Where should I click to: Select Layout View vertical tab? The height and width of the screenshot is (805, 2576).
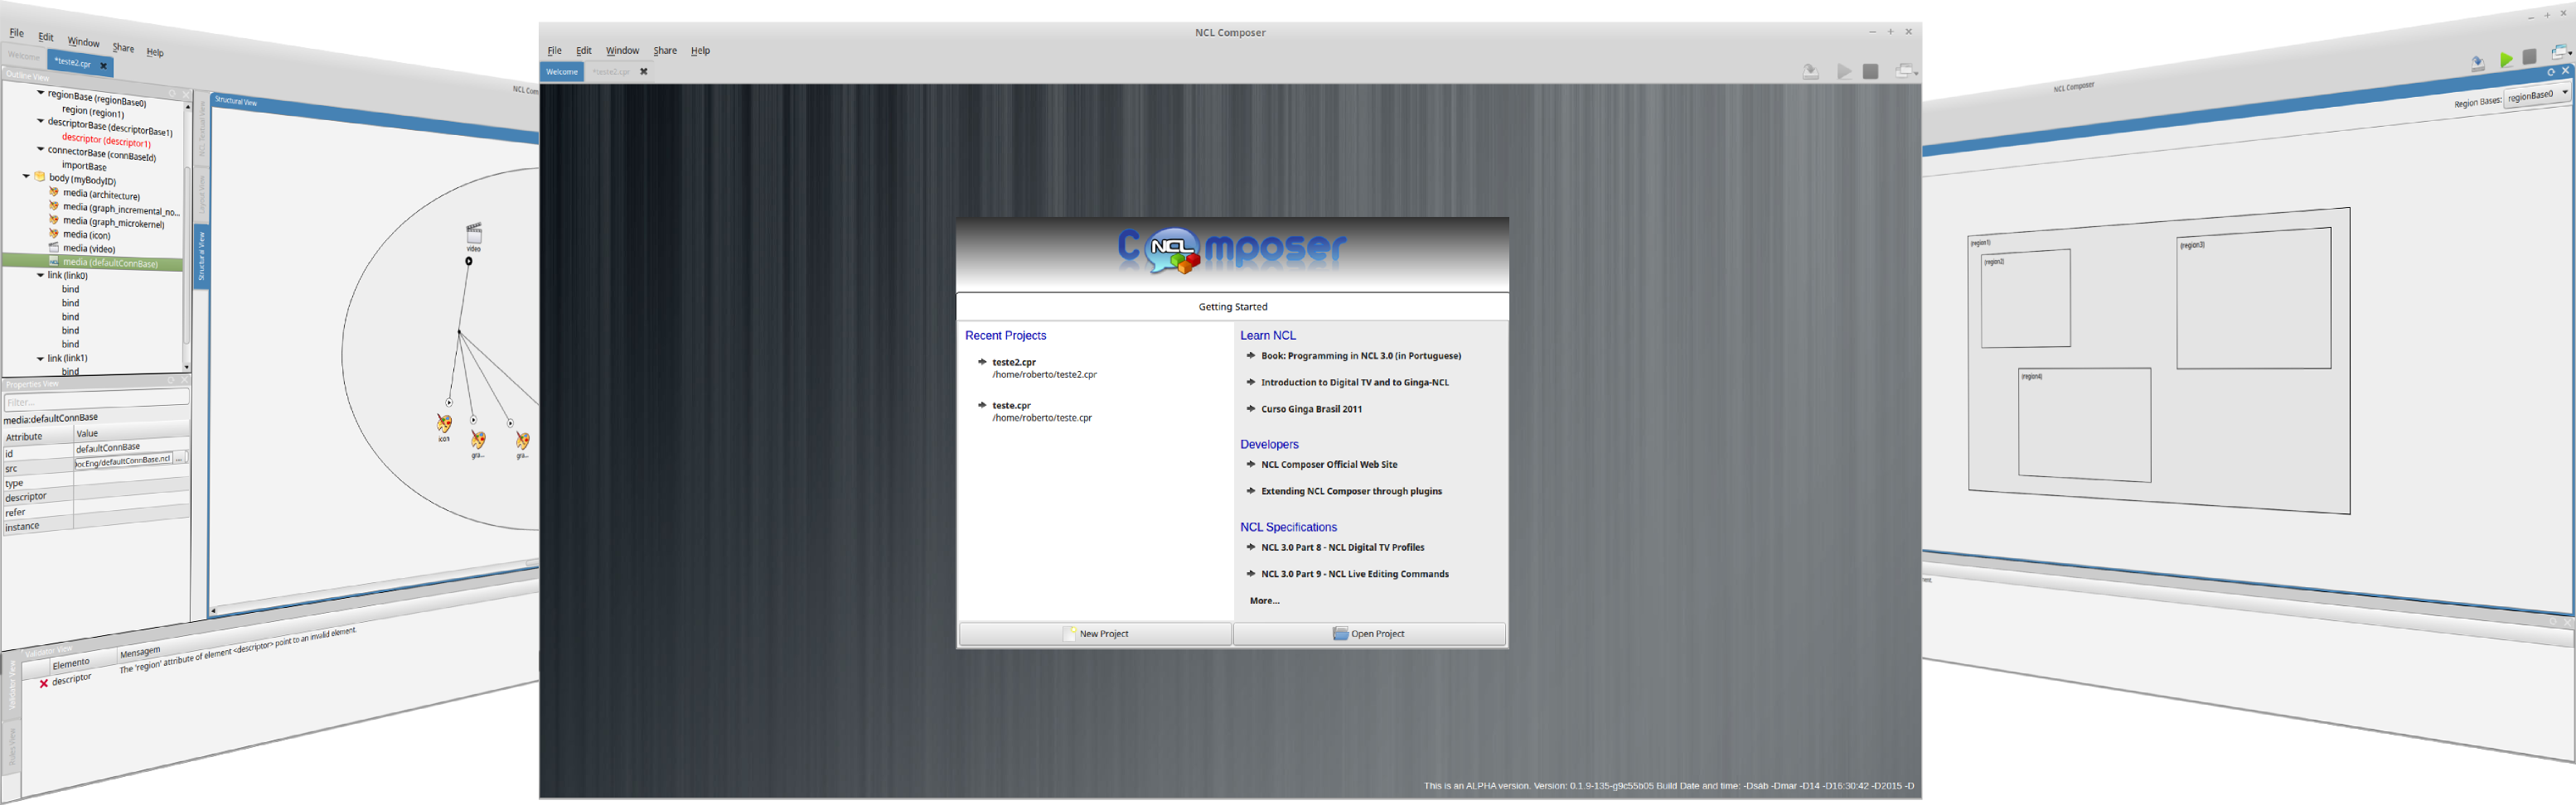coord(201,194)
